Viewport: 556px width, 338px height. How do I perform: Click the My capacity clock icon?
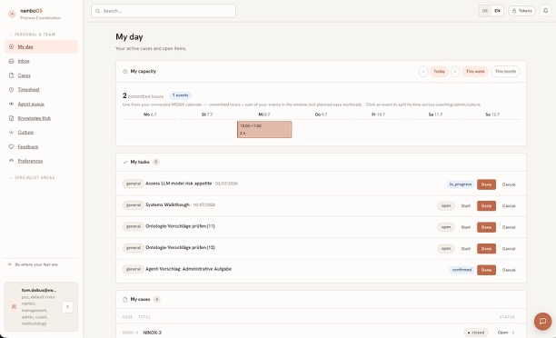pyautogui.click(x=124, y=71)
